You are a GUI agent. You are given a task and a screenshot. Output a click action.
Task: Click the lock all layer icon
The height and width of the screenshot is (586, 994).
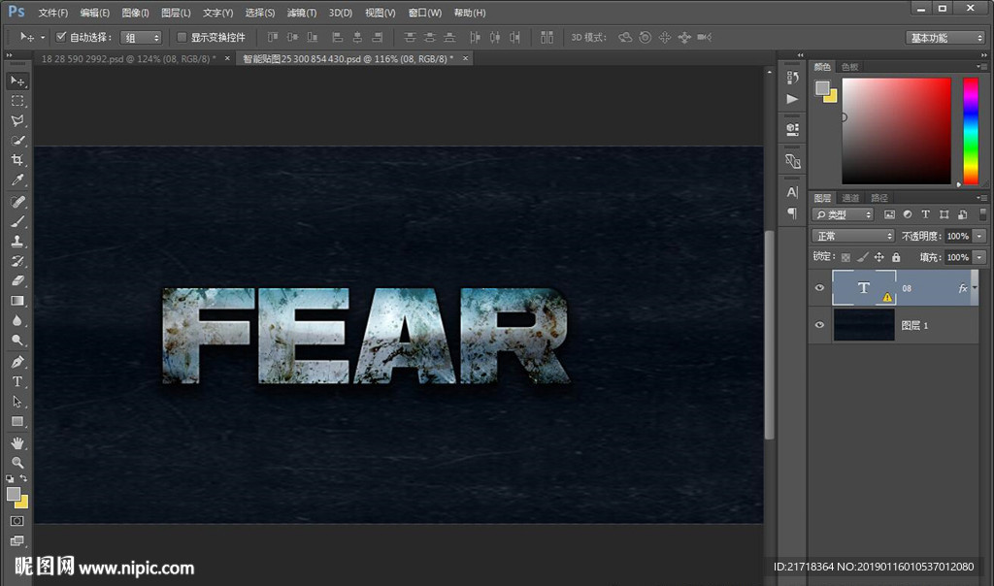tap(896, 257)
